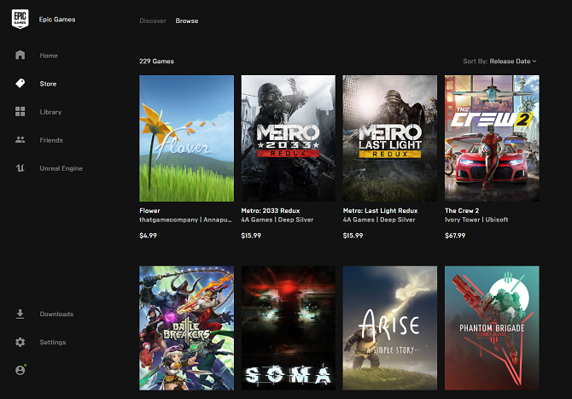Switch to the Discover tab
The image size is (572, 399).
click(x=153, y=21)
